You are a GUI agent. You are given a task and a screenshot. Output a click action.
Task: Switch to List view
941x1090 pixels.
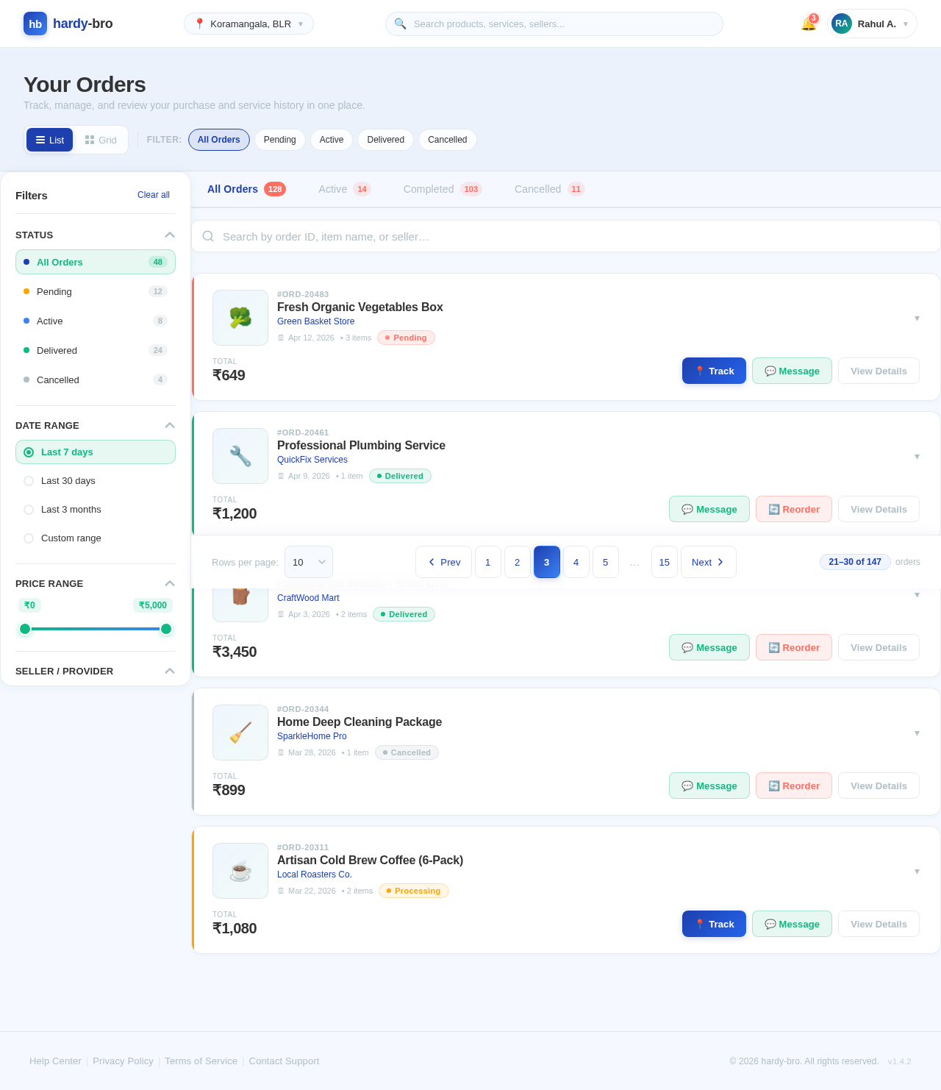pyautogui.click(x=49, y=140)
